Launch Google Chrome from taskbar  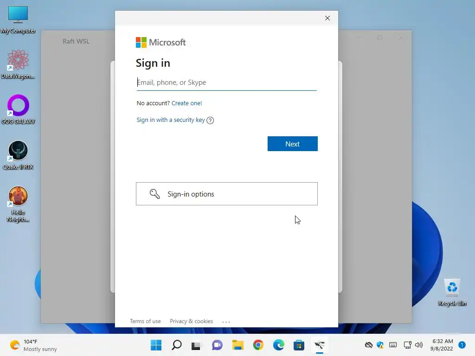click(x=258, y=345)
